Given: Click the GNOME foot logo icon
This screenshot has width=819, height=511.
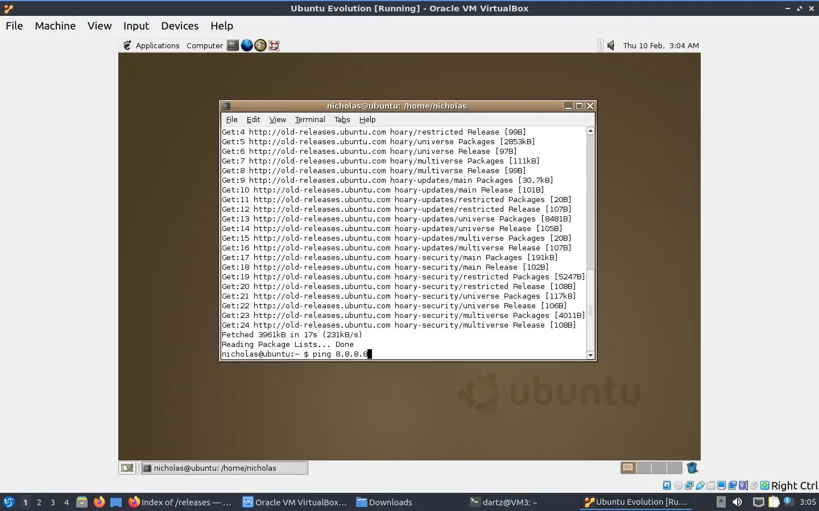Looking at the screenshot, I should 127,45.
